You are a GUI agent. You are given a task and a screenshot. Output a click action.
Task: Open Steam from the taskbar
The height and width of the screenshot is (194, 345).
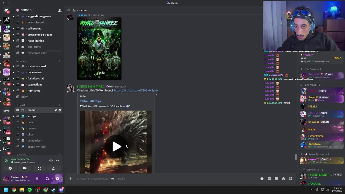pos(53,190)
